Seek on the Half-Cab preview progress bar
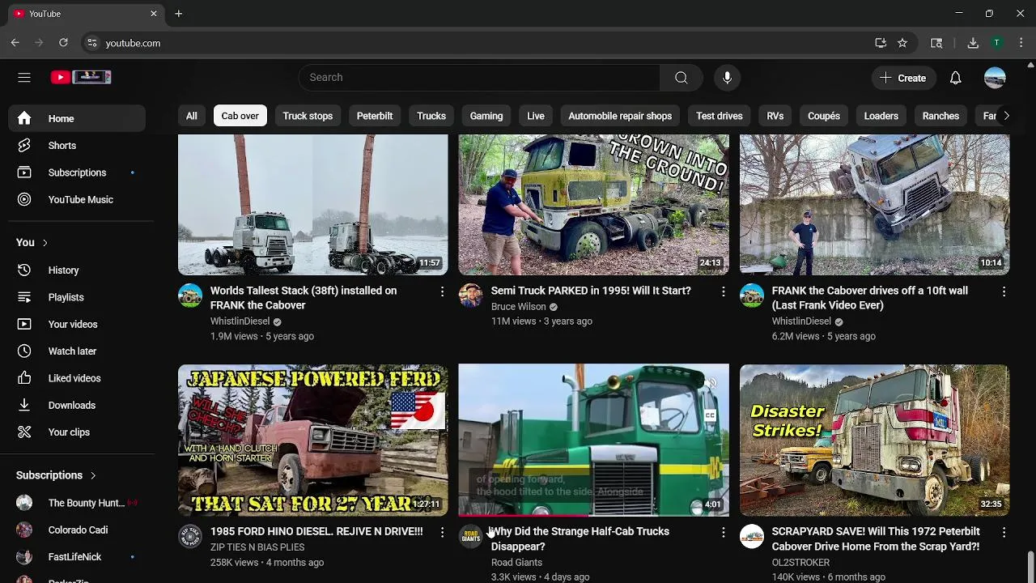This screenshot has height=583, width=1036. click(x=593, y=515)
